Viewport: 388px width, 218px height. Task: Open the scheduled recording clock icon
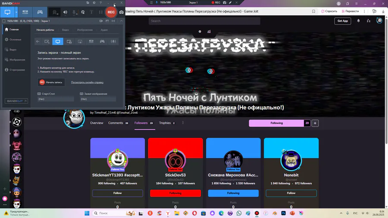tap(94, 3)
